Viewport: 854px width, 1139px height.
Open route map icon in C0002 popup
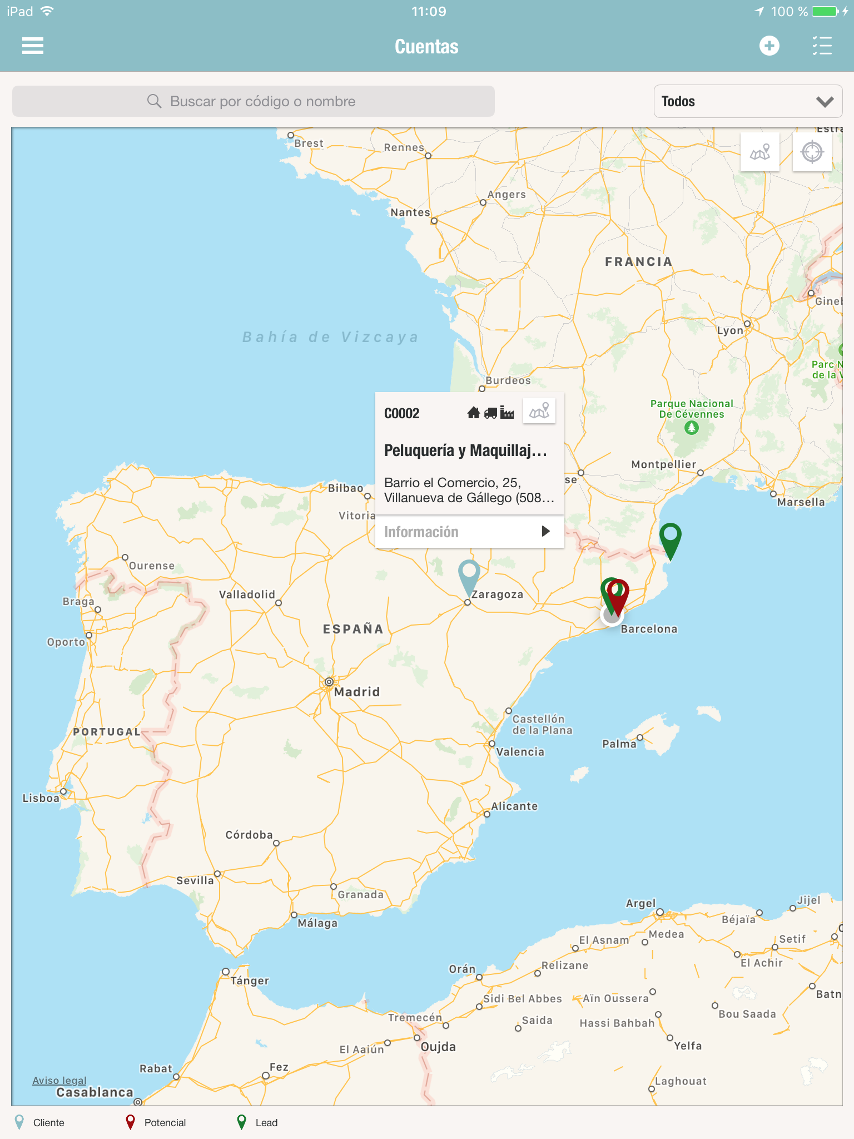539,411
